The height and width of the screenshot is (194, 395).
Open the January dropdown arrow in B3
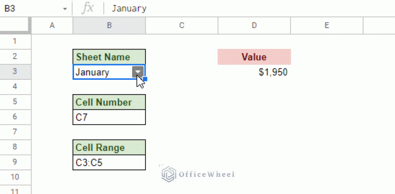tap(138, 72)
